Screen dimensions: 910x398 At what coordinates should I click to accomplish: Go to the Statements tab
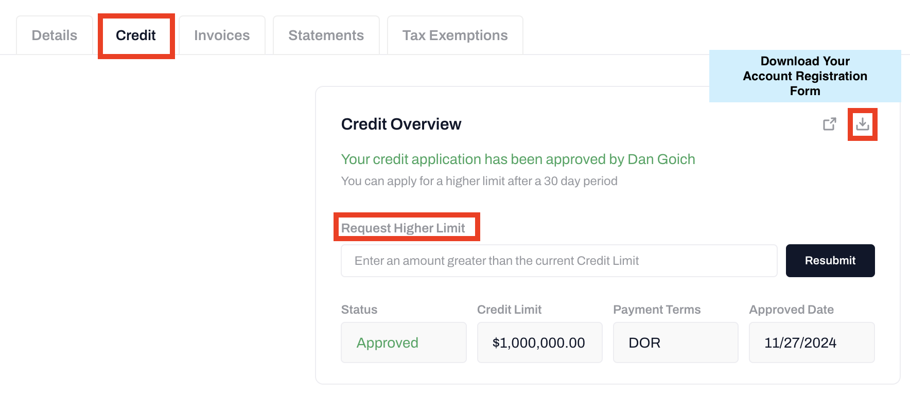point(326,35)
